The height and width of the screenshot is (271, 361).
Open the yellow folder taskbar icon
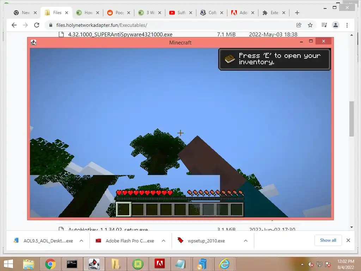point(116,264)
